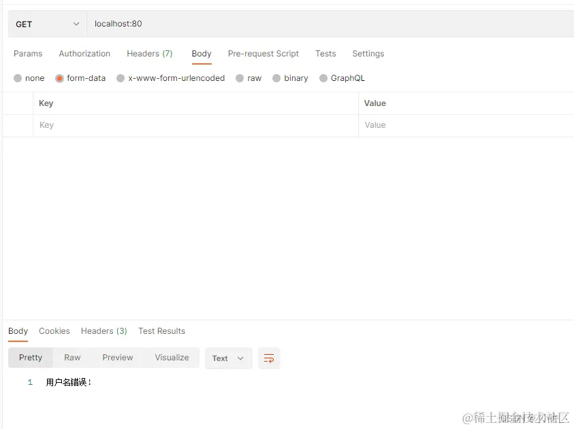Select the response Body tab

(x=18, y=331)
